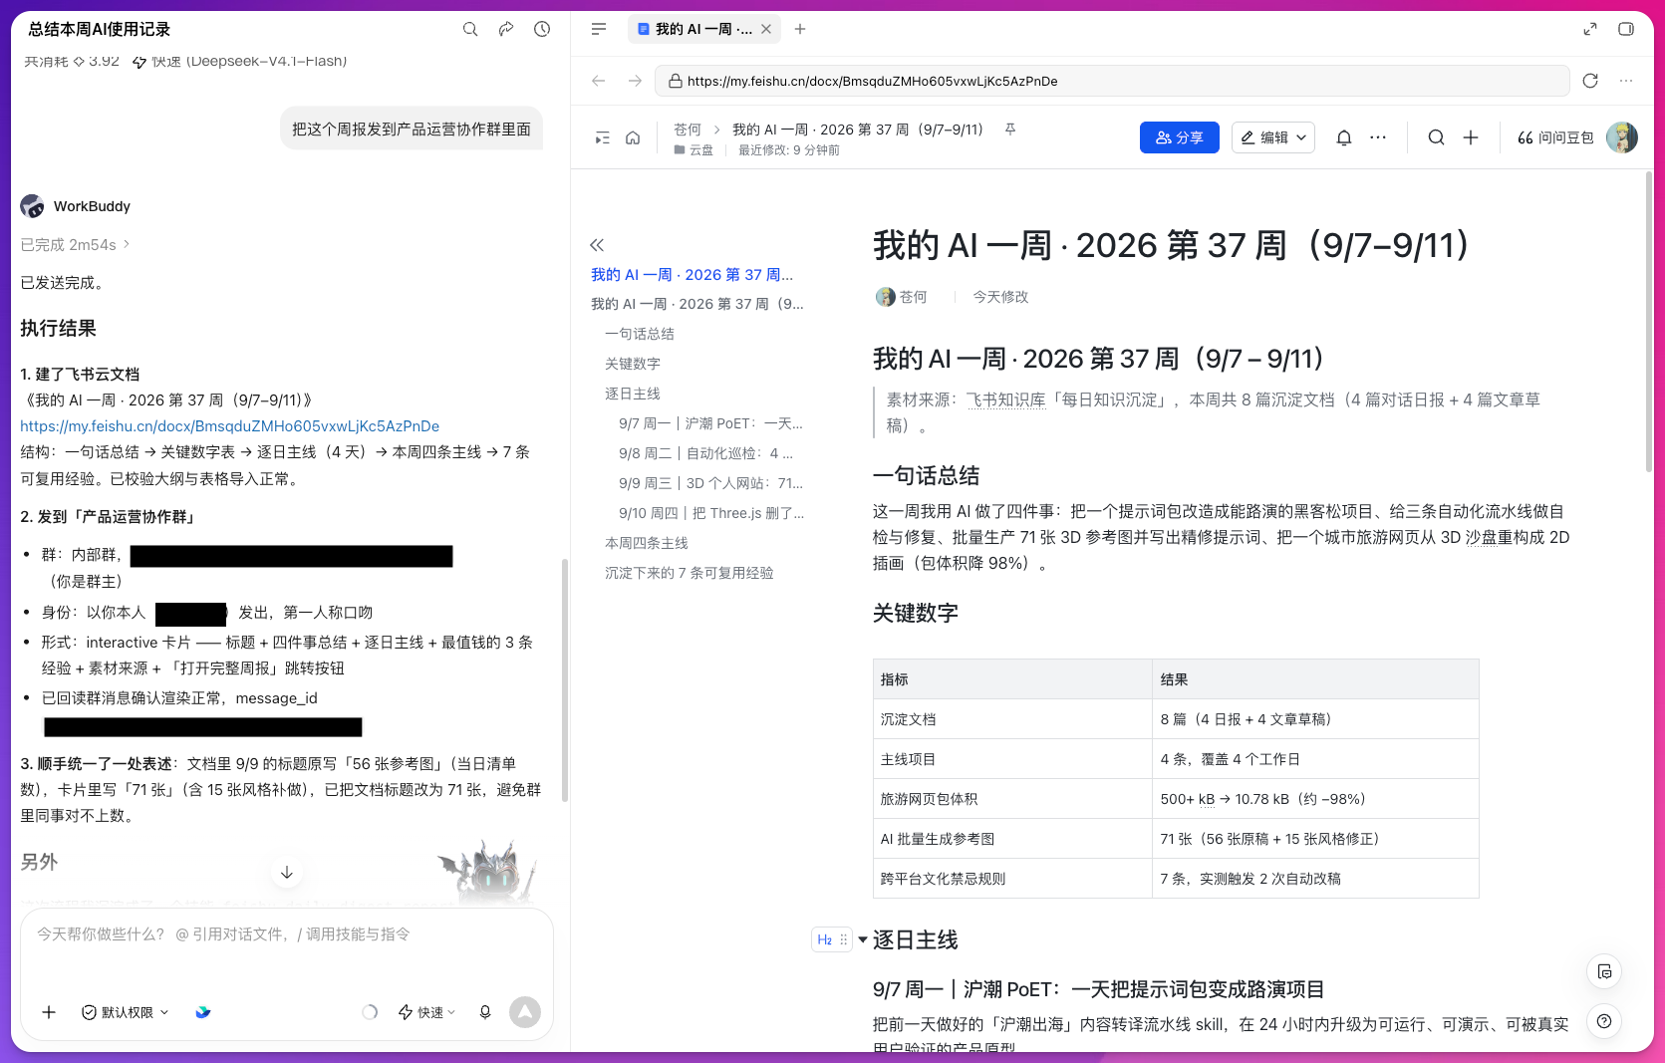The height and width of the screenshot is (1063, 1665).
Task: Click the URL address bar
Action: tap(1112, 81)
